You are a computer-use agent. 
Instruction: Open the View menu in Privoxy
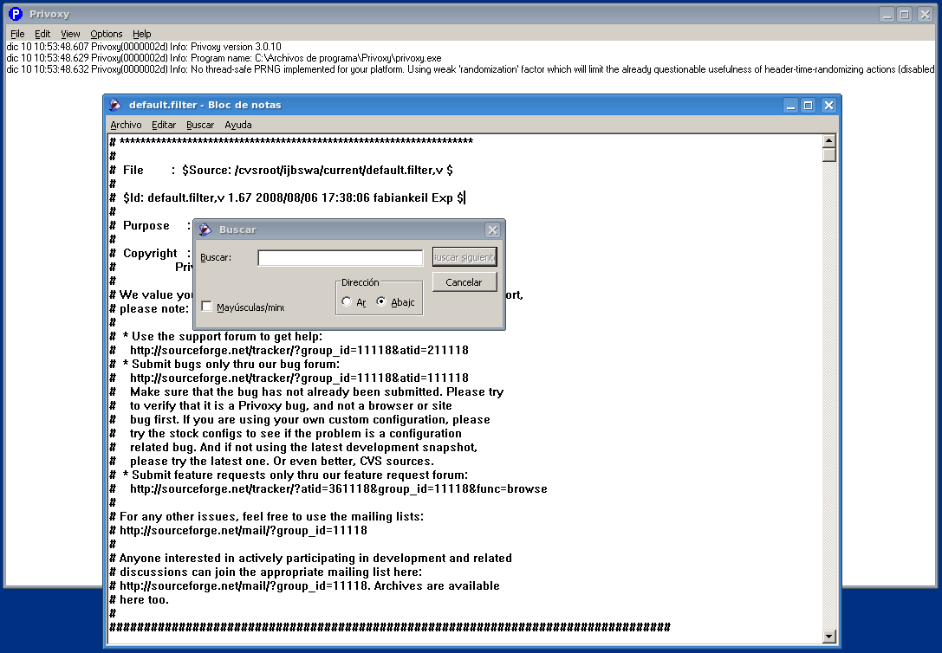(x=70, y=35)
